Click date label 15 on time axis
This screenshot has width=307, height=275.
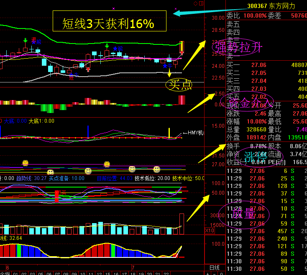pos(107,273)
